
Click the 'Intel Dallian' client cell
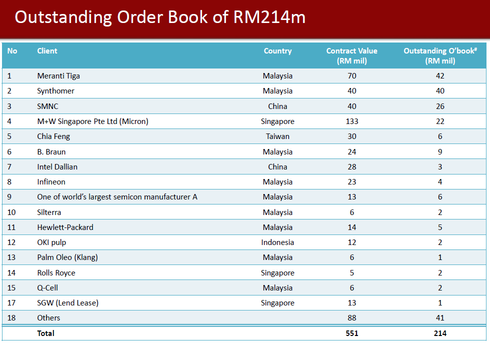coord(57,167)
